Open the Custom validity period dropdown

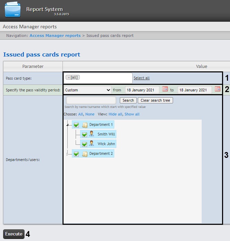pos(87,90)
